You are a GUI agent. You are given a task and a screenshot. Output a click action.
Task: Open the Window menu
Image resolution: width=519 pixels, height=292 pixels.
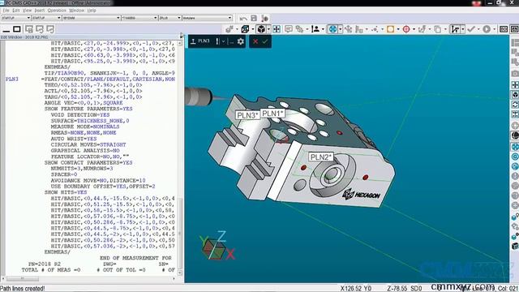76,11
